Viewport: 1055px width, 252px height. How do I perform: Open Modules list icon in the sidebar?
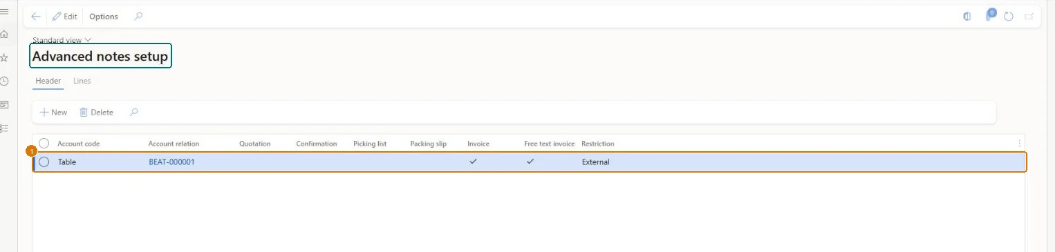pyautogui.click(x=4, y=128)
